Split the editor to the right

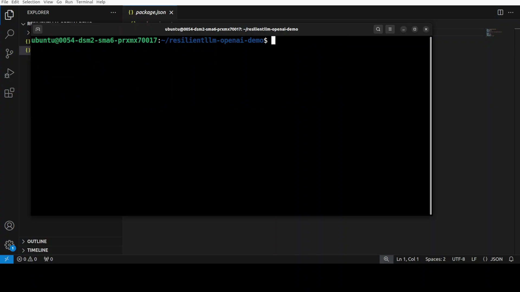pyautogui.click(x=500, y=12)
